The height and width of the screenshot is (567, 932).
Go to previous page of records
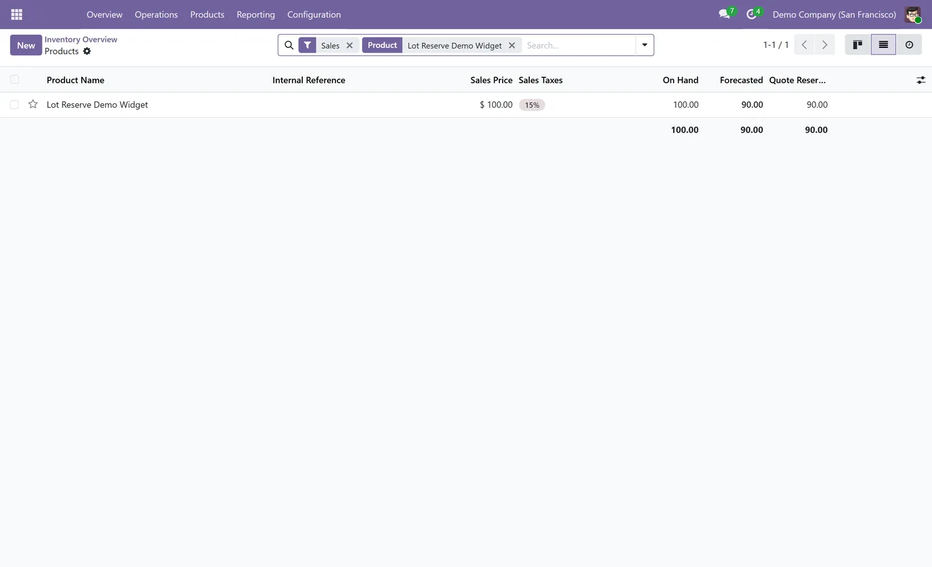click(804, 45)
